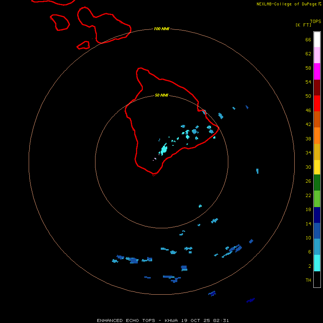The height and width of the screenshot is (323, 323).
Task: Click the white 66 K FT color swatch
Action: [317, 39]
